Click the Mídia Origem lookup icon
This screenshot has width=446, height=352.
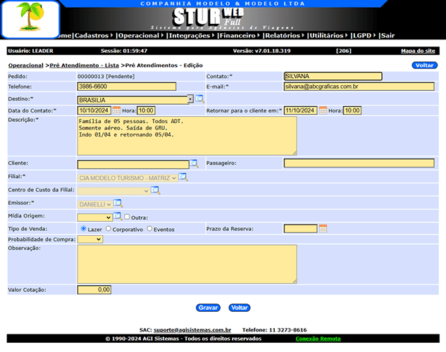pos(118,217)
